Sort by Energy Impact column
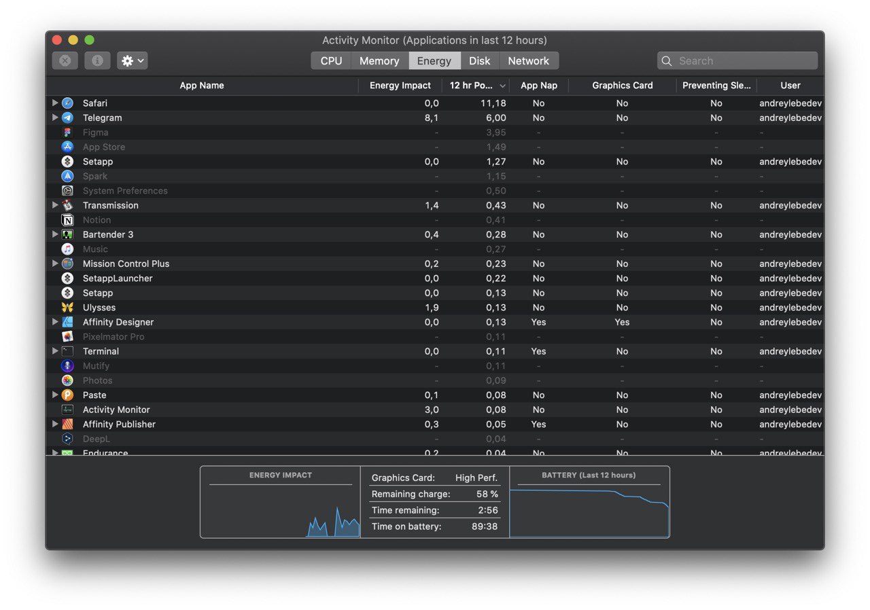 [x=400, y=86]
